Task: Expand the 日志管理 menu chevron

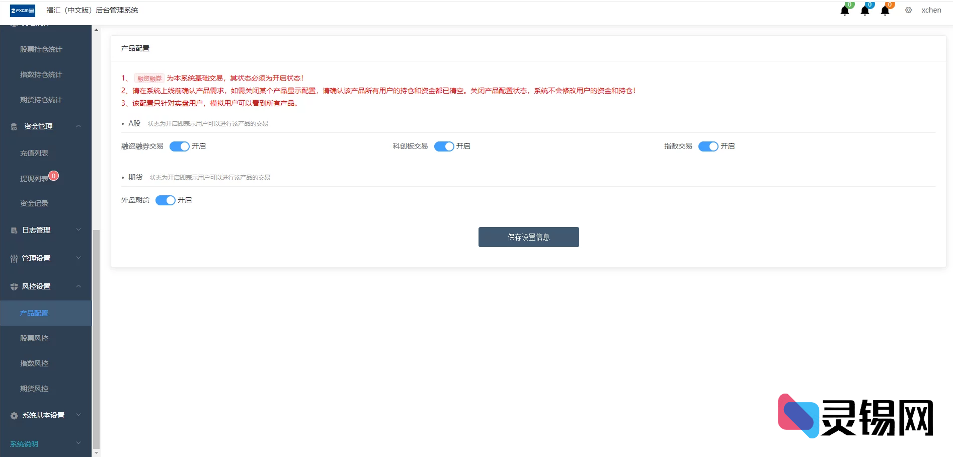Action: (78, 230)
